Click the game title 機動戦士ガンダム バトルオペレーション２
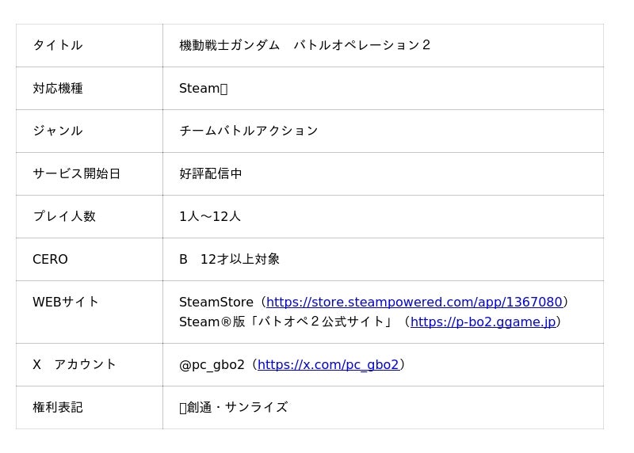This screenshot has height=453, width=634. pos(305,45)
